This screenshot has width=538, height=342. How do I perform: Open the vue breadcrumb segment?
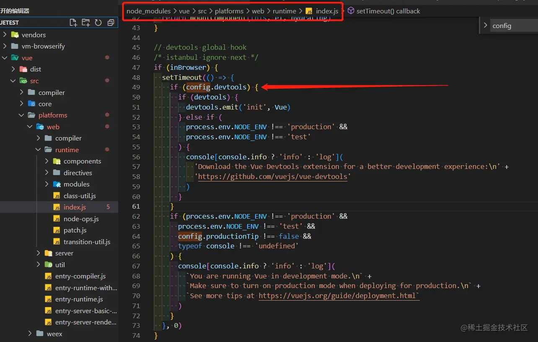point(184,11)
